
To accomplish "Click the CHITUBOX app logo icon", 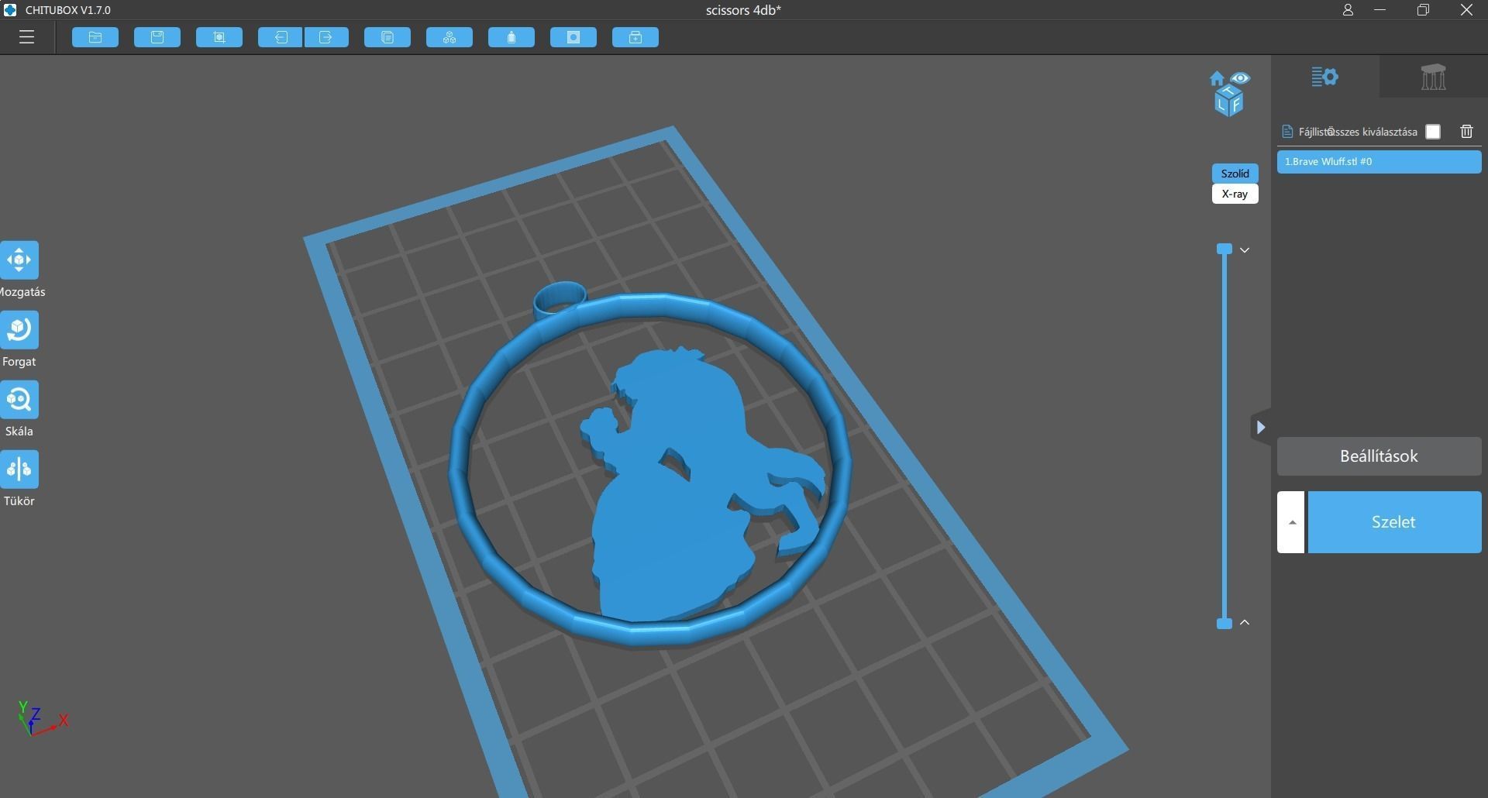I will click(10, 10).
